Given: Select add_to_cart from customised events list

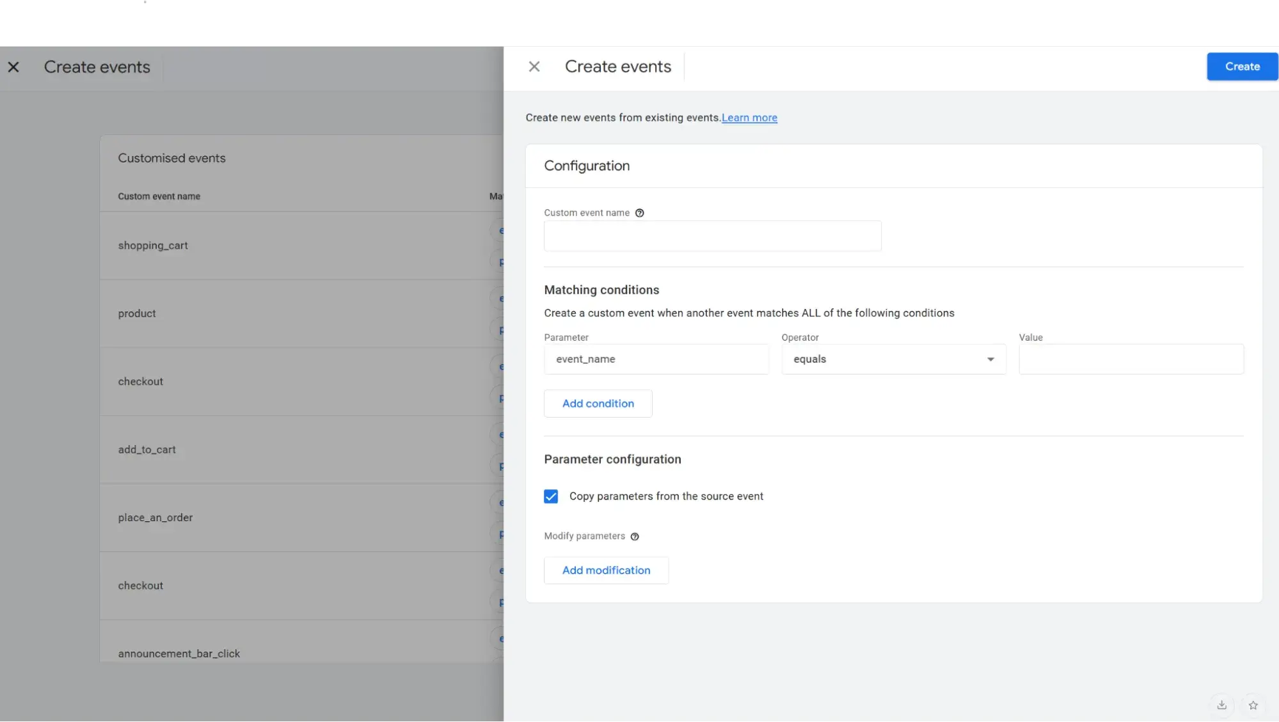Looking at the screenshot, I should (x=148, y=448).
